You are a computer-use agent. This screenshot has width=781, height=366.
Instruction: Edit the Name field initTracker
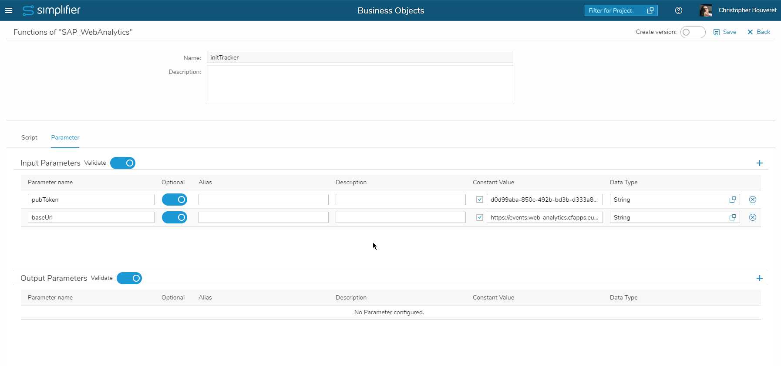[x=360, y=57]
